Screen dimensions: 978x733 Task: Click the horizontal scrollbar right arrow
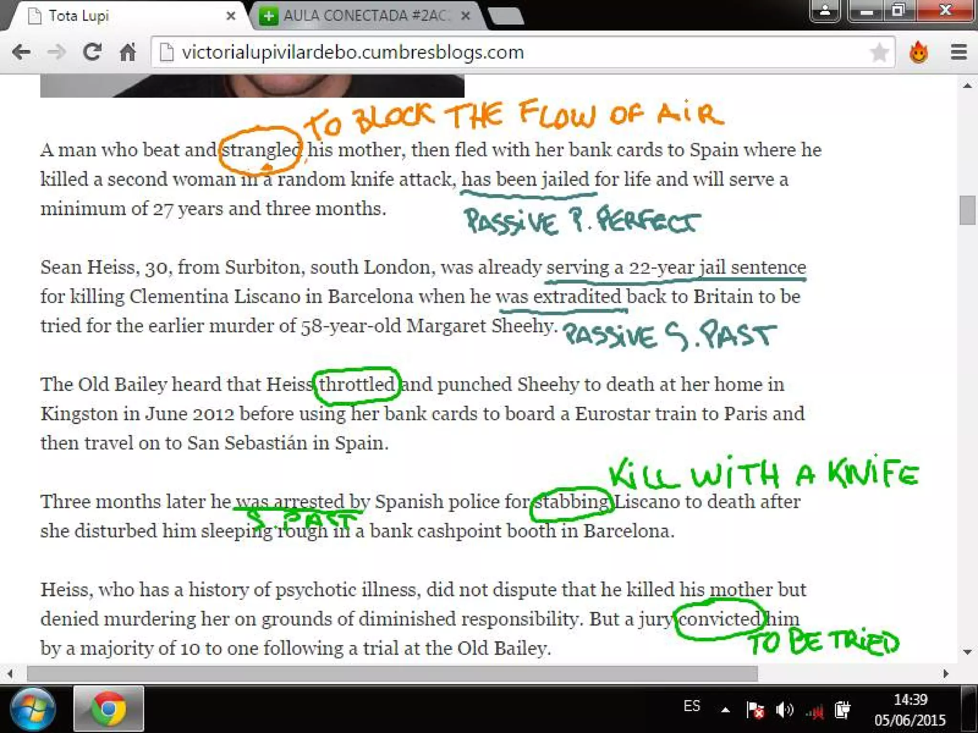pyautogui.click(x=946, y=674)
